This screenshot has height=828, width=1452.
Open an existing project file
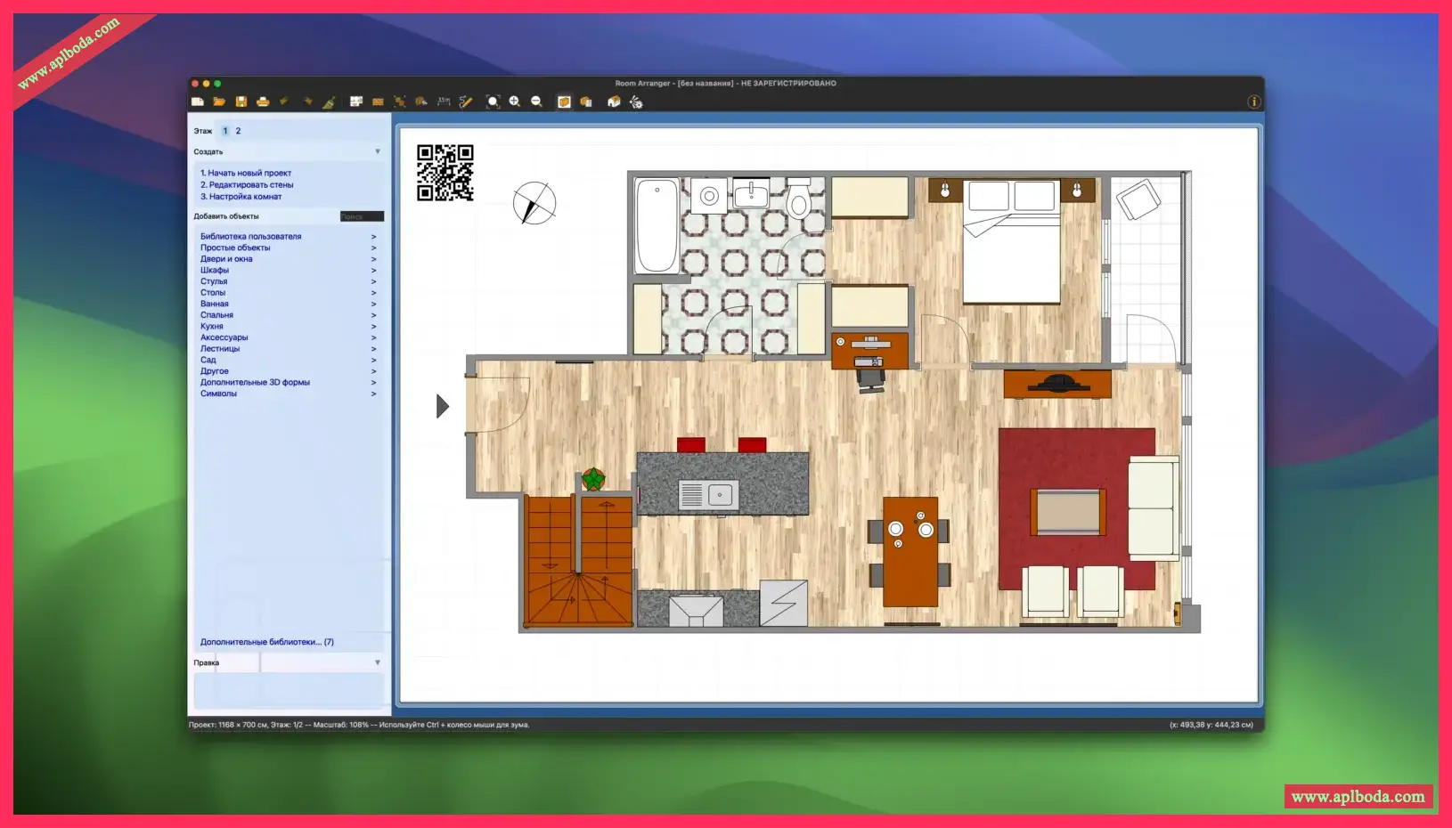tap(219, 101)
